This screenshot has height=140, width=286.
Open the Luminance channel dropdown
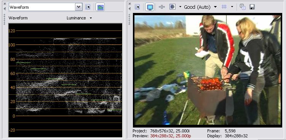79,18
